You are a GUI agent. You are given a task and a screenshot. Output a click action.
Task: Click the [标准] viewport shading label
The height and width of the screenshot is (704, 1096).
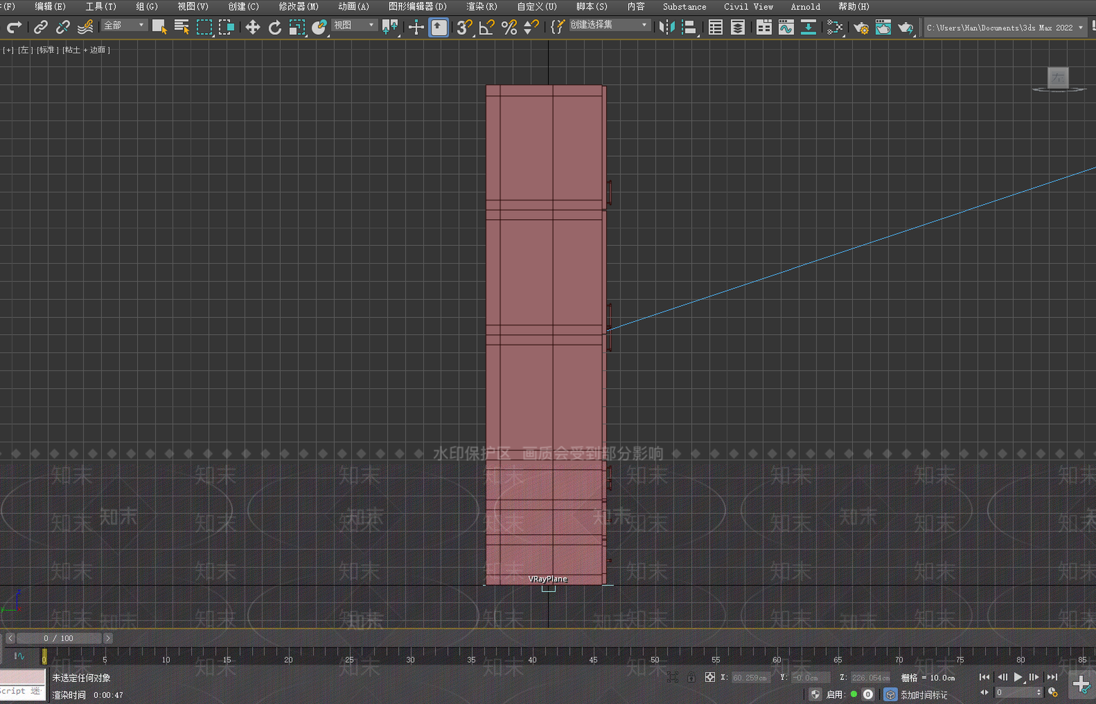47,50
